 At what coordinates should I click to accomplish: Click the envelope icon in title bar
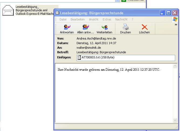[57, 13]
